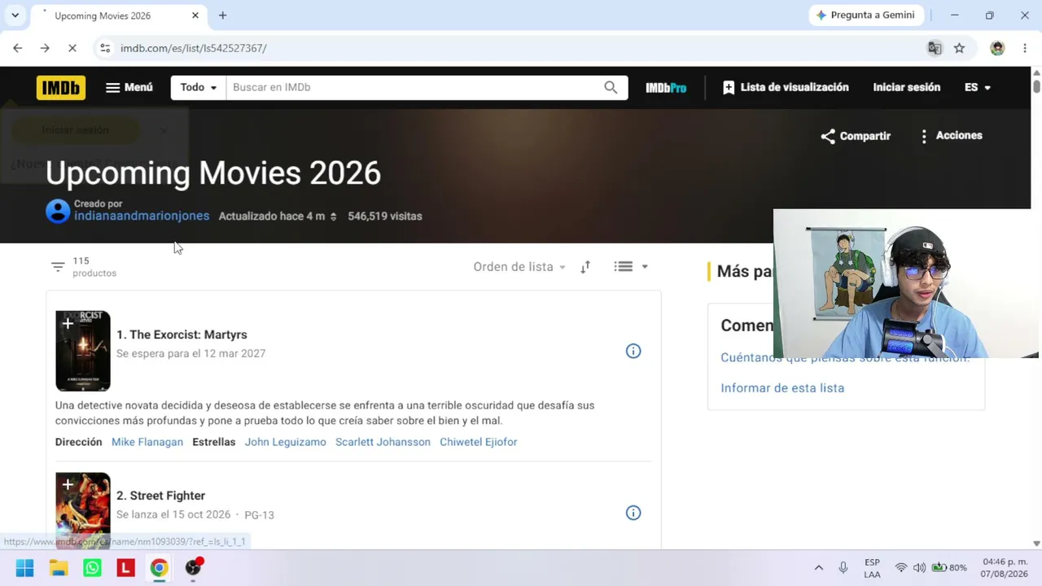Click the microphone tray icon

843,568
